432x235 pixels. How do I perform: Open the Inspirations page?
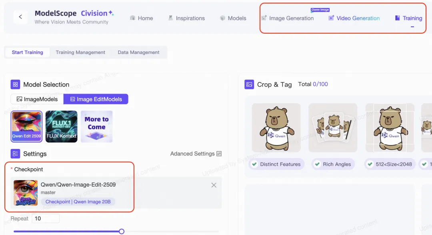point(186,18)
